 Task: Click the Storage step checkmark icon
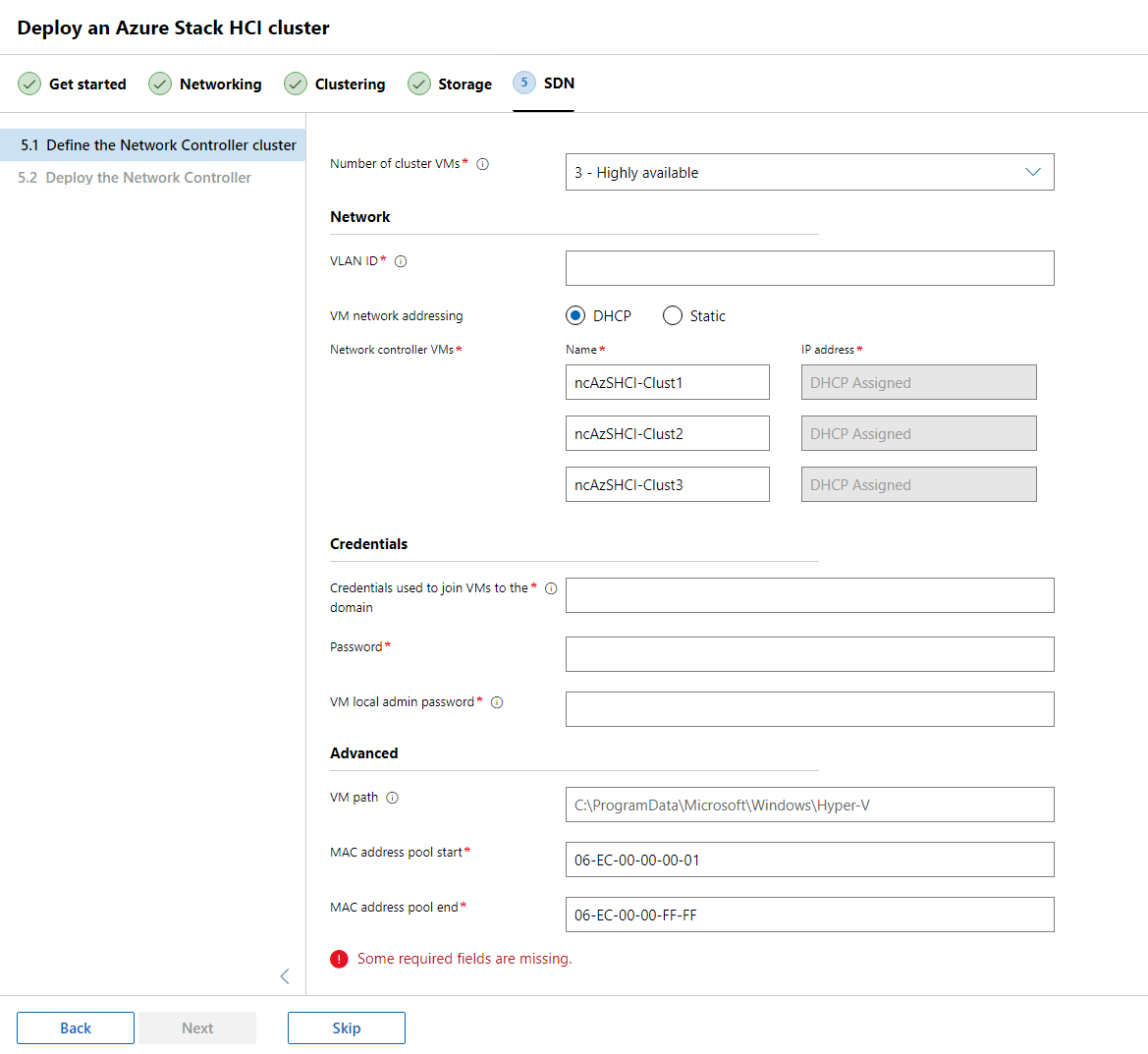[419, 84]
